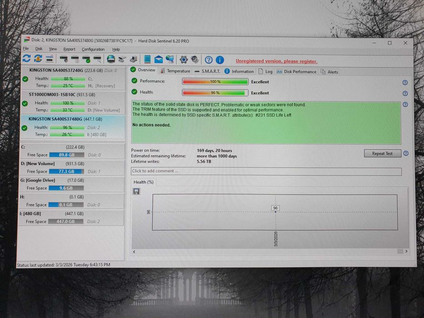The height and width of the screenshot is (318, 424).
Task: Select the H: partition (0.1 GB) entry
Action: 71,201
